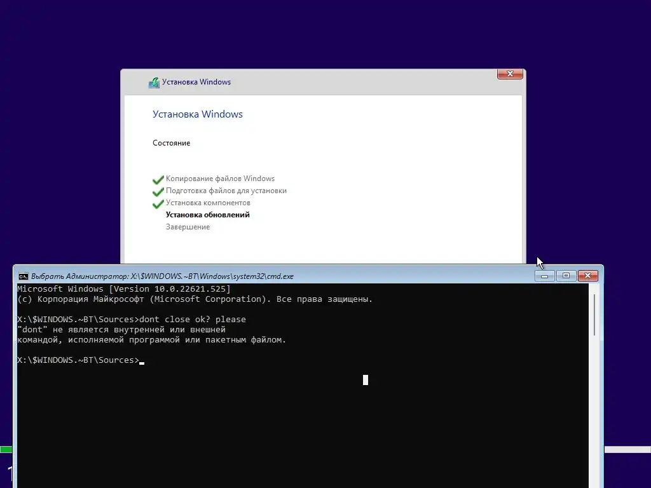The image size is (651, 488).
Task: Close the cmd.exe console window
Action: coord(588,276)
